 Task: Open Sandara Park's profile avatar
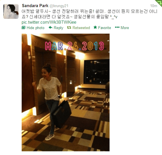tap(11, 11)
